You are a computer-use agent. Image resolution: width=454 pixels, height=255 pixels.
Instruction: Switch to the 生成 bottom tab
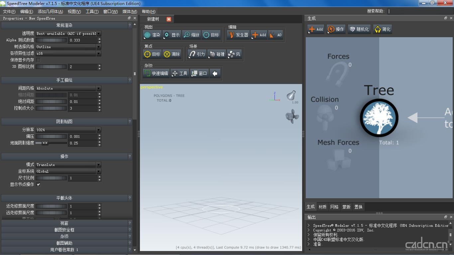[310, 207]
